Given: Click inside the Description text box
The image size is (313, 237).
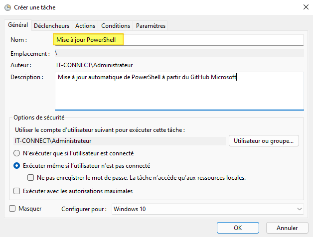Looking at the screenshot, I should coord(178,90).
